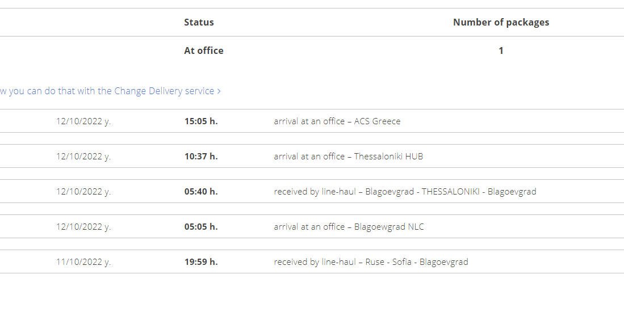Select the ACS Greece arrival entry

pyautogui.click(x=337, y=121)
